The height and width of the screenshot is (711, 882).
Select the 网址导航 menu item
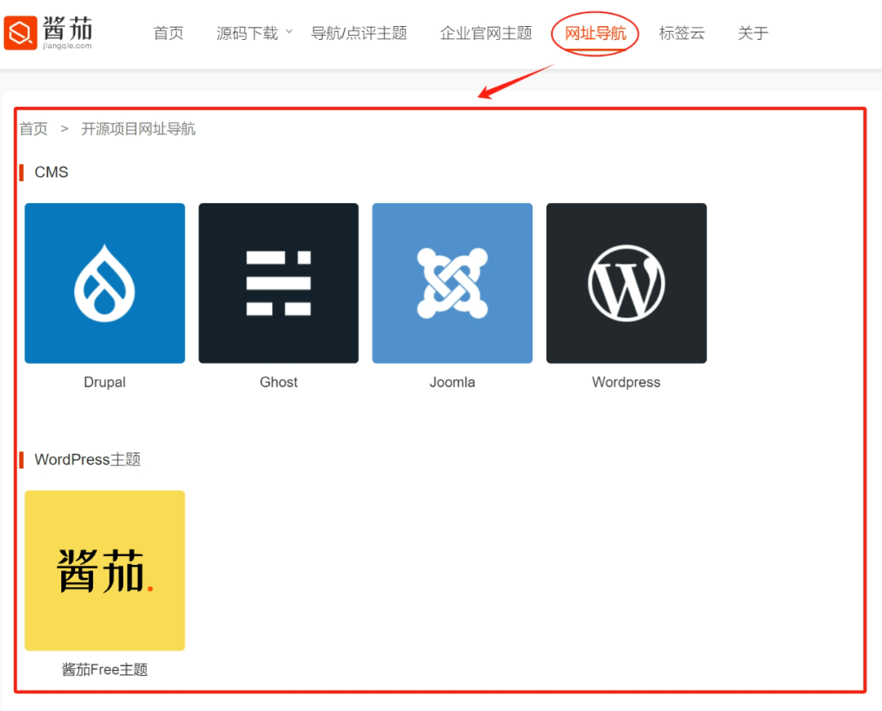click(x=595, y=33)
